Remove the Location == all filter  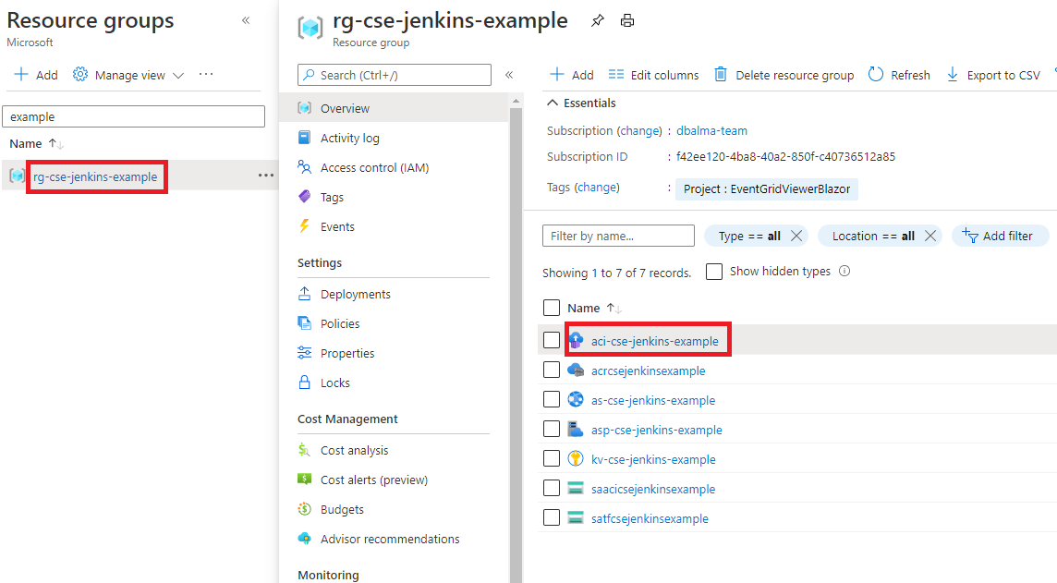pyautogui.click(x=930, y=236)
